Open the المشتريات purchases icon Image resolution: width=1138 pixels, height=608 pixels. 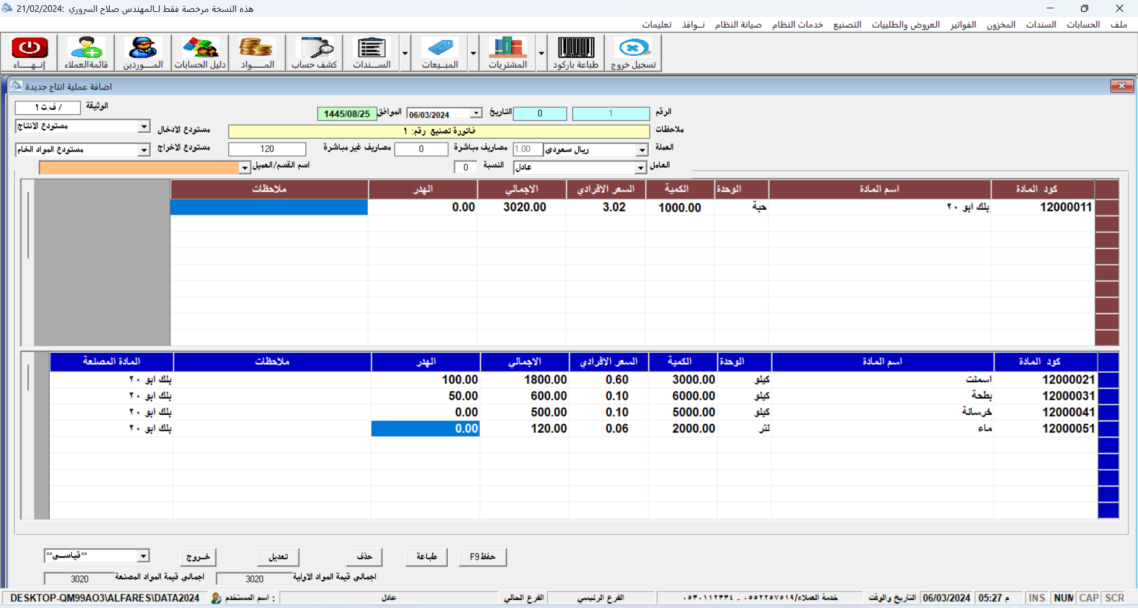pos(508,53)
